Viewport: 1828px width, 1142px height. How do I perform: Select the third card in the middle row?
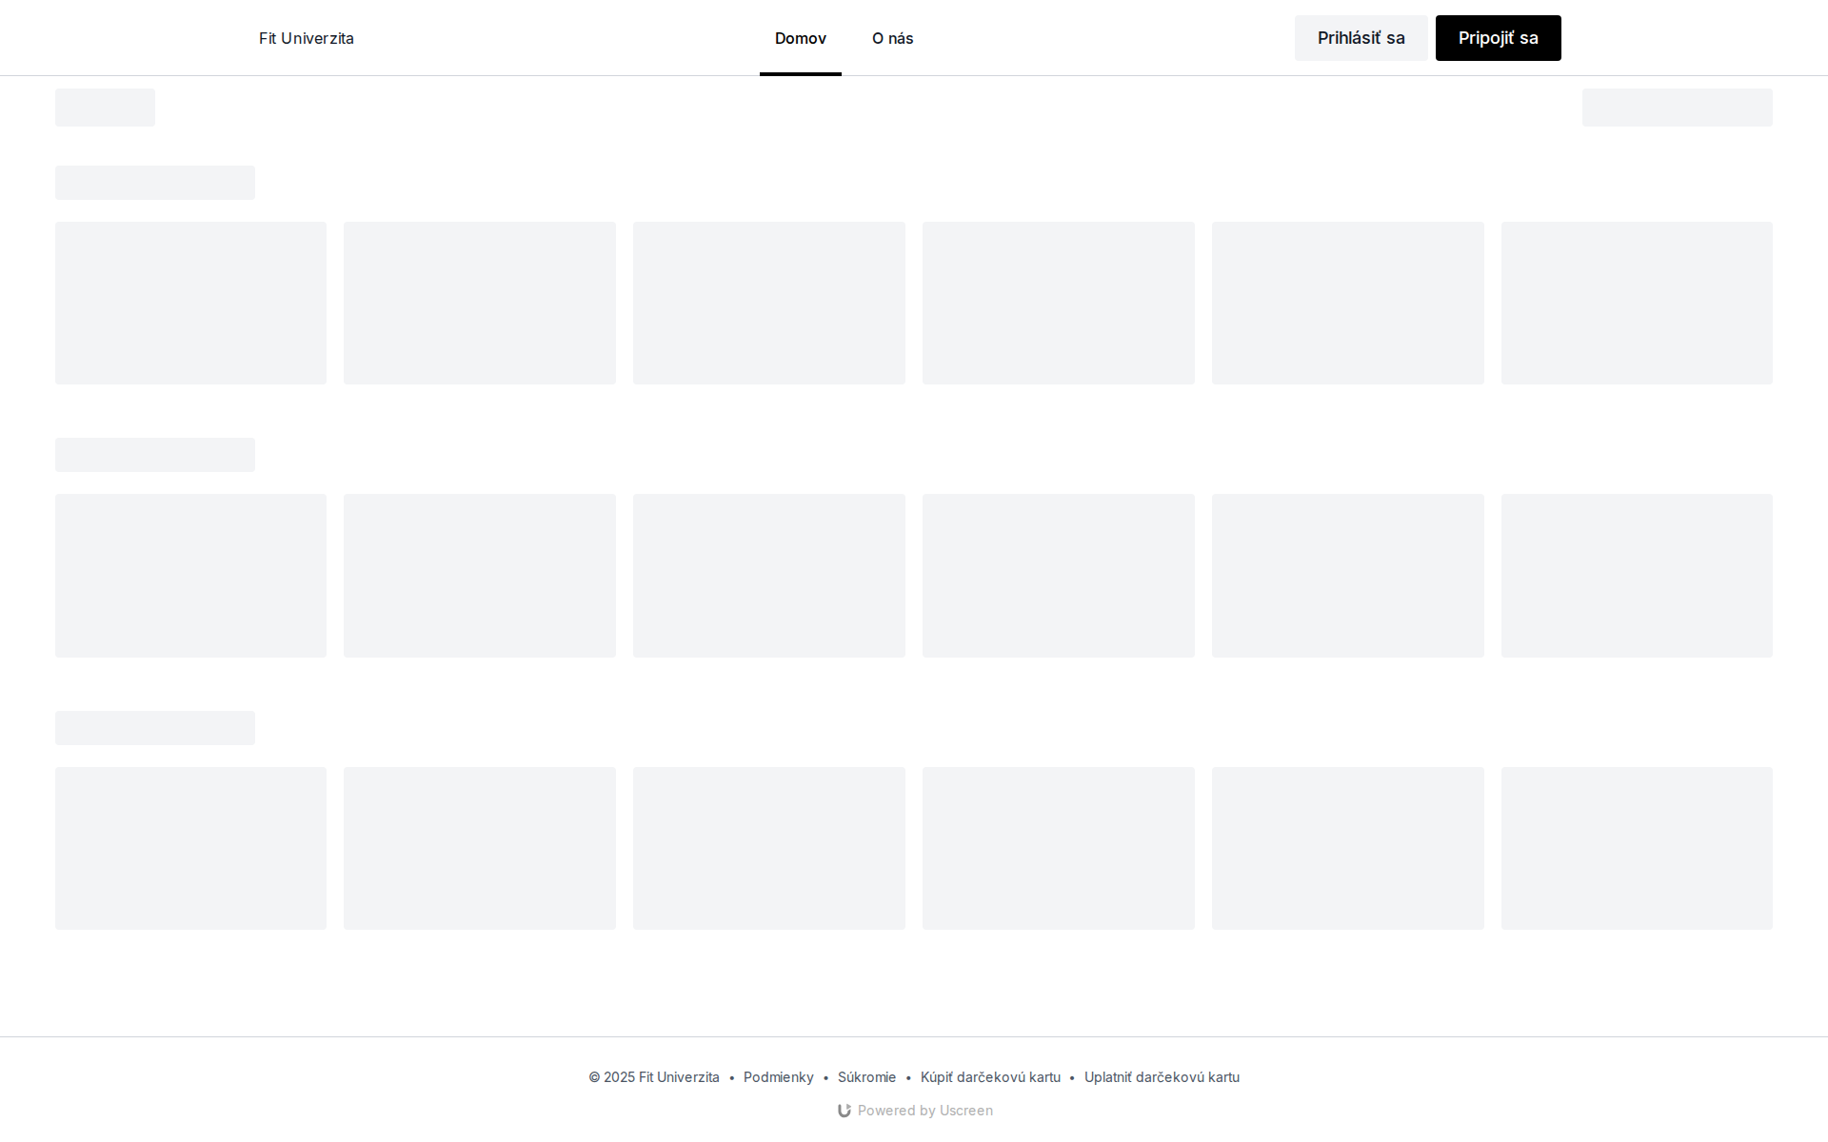768,575
